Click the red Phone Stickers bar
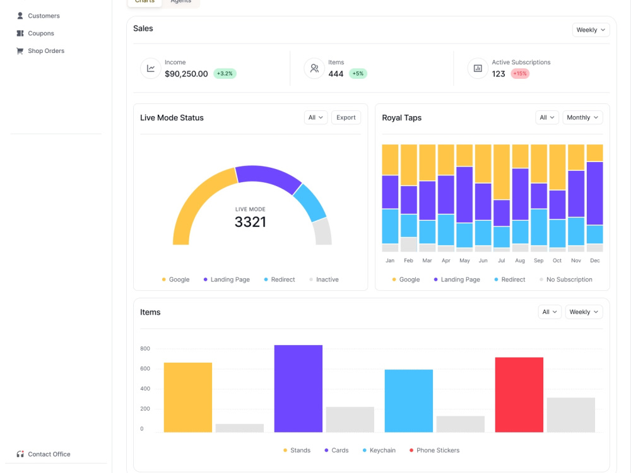The width and height of the screenshot is (631, 473). pos(519,395)
